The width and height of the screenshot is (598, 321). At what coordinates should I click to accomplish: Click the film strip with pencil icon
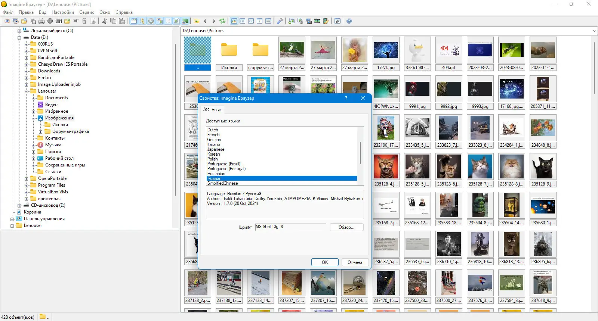point(326,21)
